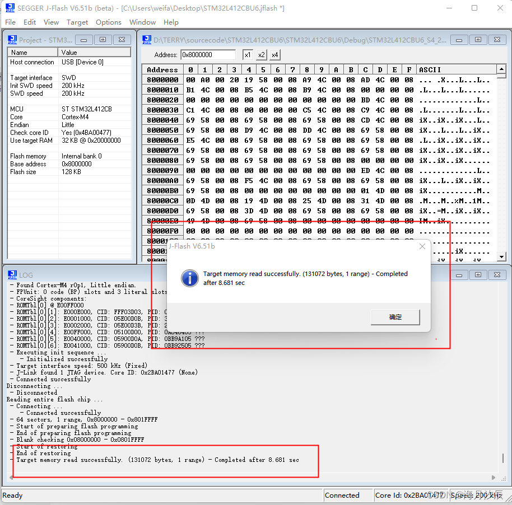Open the Window menu
This screenshot has width=512, height=505.
(x=142, y=22)
